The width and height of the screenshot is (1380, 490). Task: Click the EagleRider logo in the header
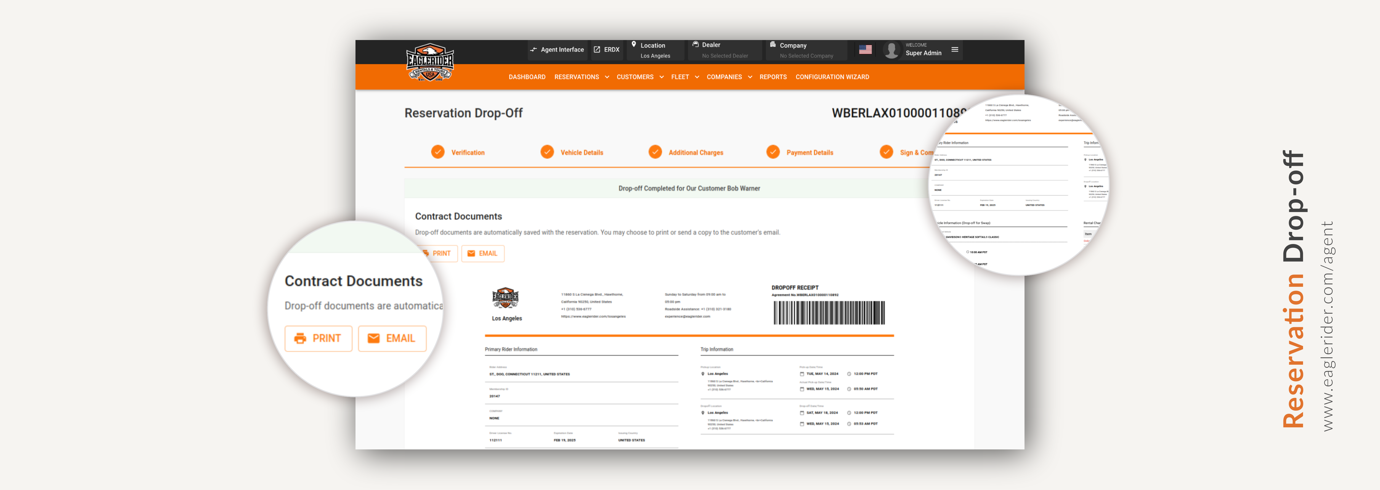[430, 62]
